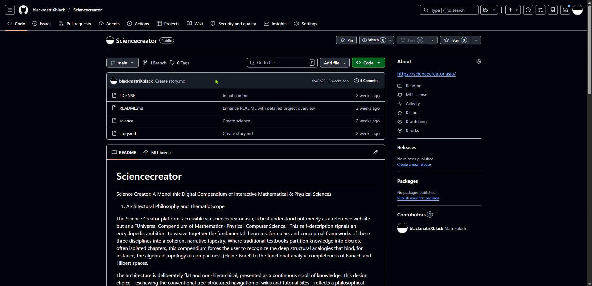Select the Code tab
Viewport: 592px width, 286px height.
[16, 24]
